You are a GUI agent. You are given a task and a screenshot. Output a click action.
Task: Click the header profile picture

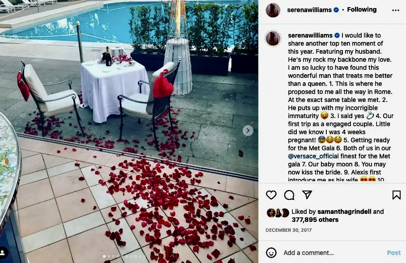[273, 10]
